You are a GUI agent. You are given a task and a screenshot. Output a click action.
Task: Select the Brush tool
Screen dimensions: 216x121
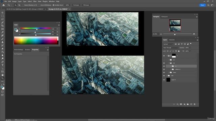coord(2,39)
